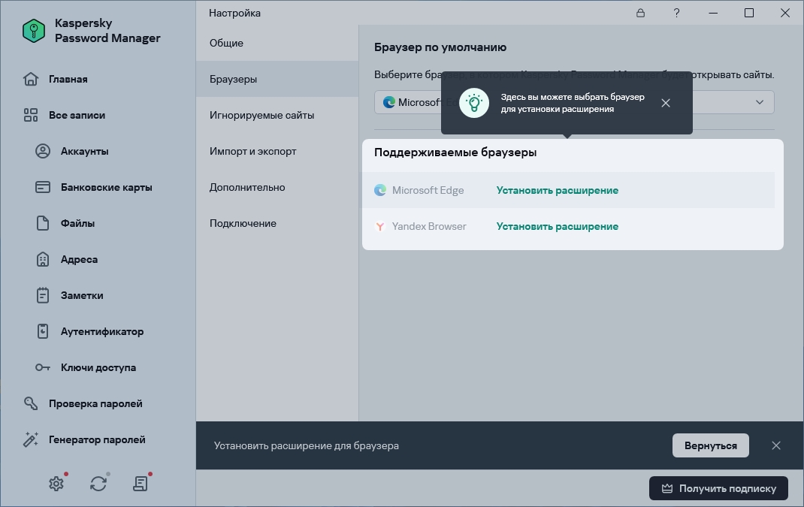804x507 pixels.
Task: Install extension for Microsoft Edge
Action: (558, 190)
